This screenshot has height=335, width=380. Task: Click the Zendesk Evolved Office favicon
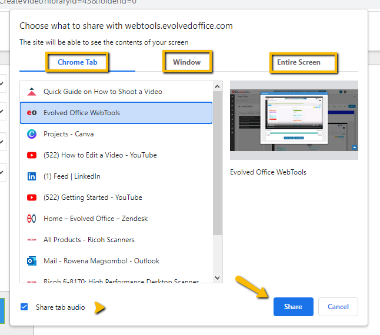coord(32,219)
